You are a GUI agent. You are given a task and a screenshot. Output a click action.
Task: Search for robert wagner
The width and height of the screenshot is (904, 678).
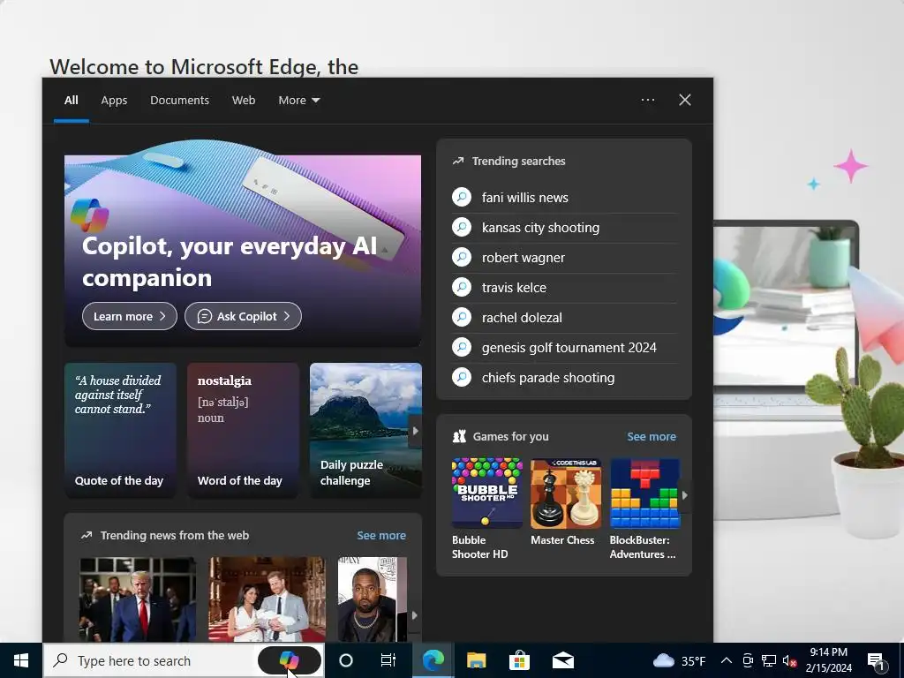pyautogui.click(x=523, y=257)
